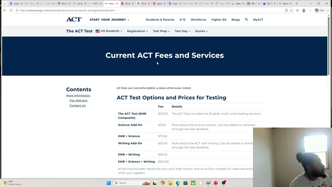
Task: Click the $25.00 Writing Add-On fee
Action: coord(163,143)
